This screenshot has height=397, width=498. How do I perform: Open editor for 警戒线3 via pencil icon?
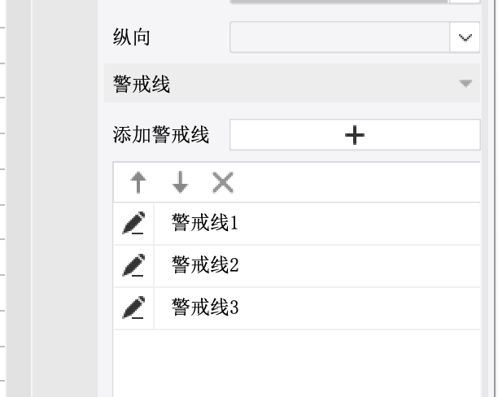pos(133,308)
